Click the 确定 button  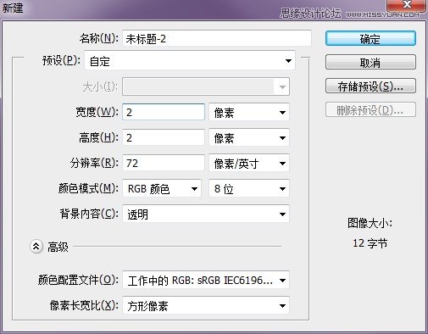coord(370,38)
